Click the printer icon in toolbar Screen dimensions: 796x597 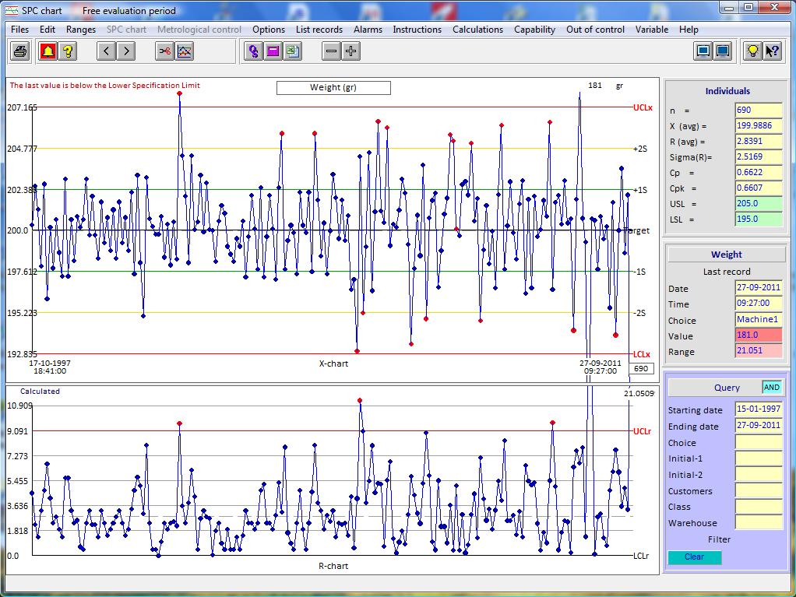(20, 51)
